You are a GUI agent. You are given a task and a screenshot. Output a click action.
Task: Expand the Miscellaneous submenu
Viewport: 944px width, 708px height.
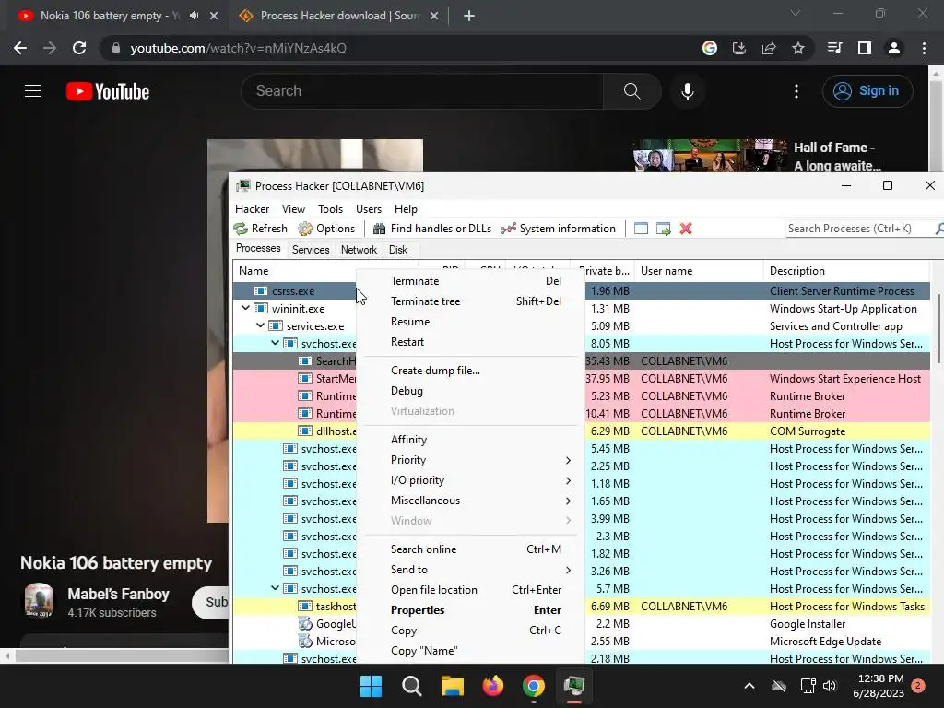471,501
